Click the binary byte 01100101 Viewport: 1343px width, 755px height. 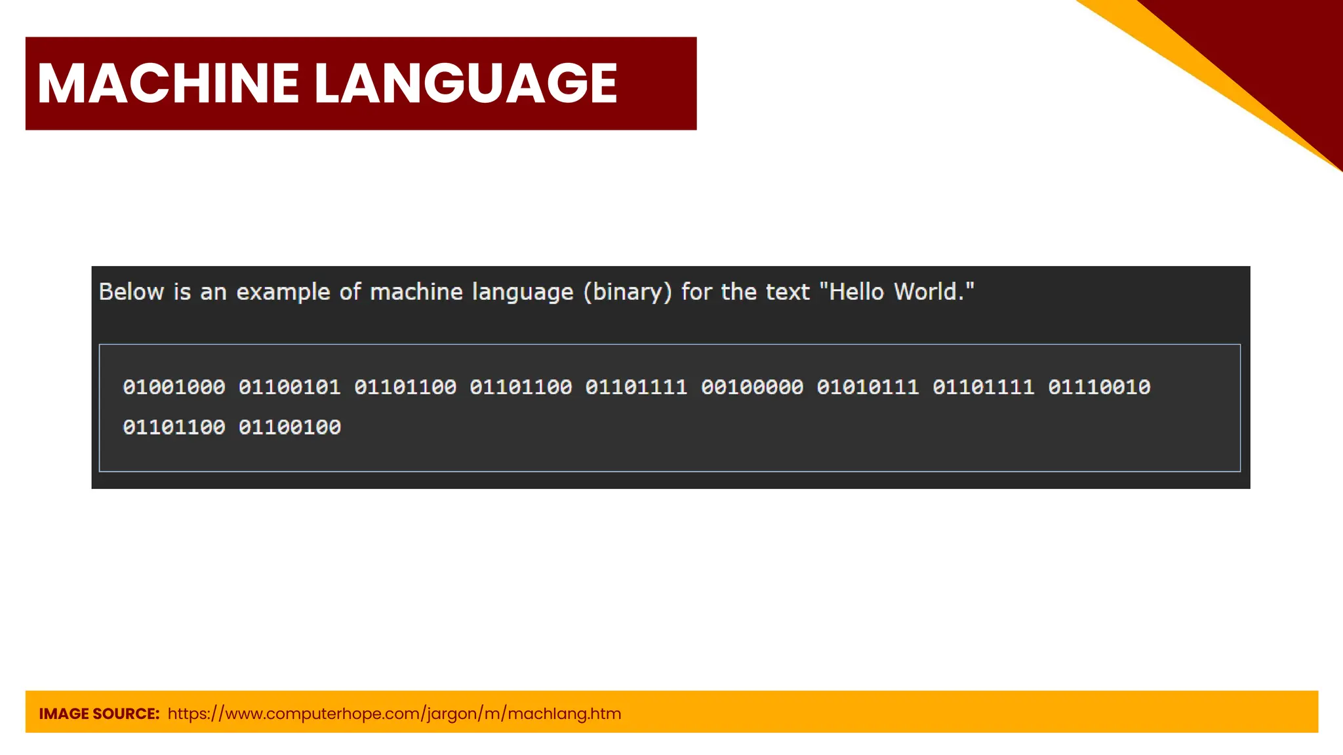(x=289, y=387)
